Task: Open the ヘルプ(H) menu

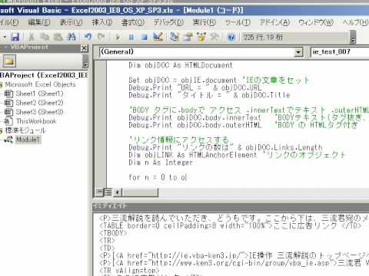Action: coord(356,22)
